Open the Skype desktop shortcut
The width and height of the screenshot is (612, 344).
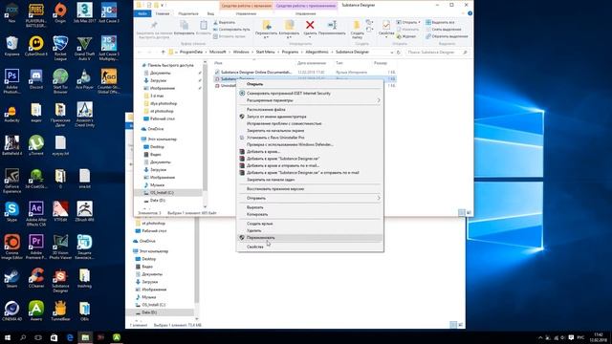11,212
